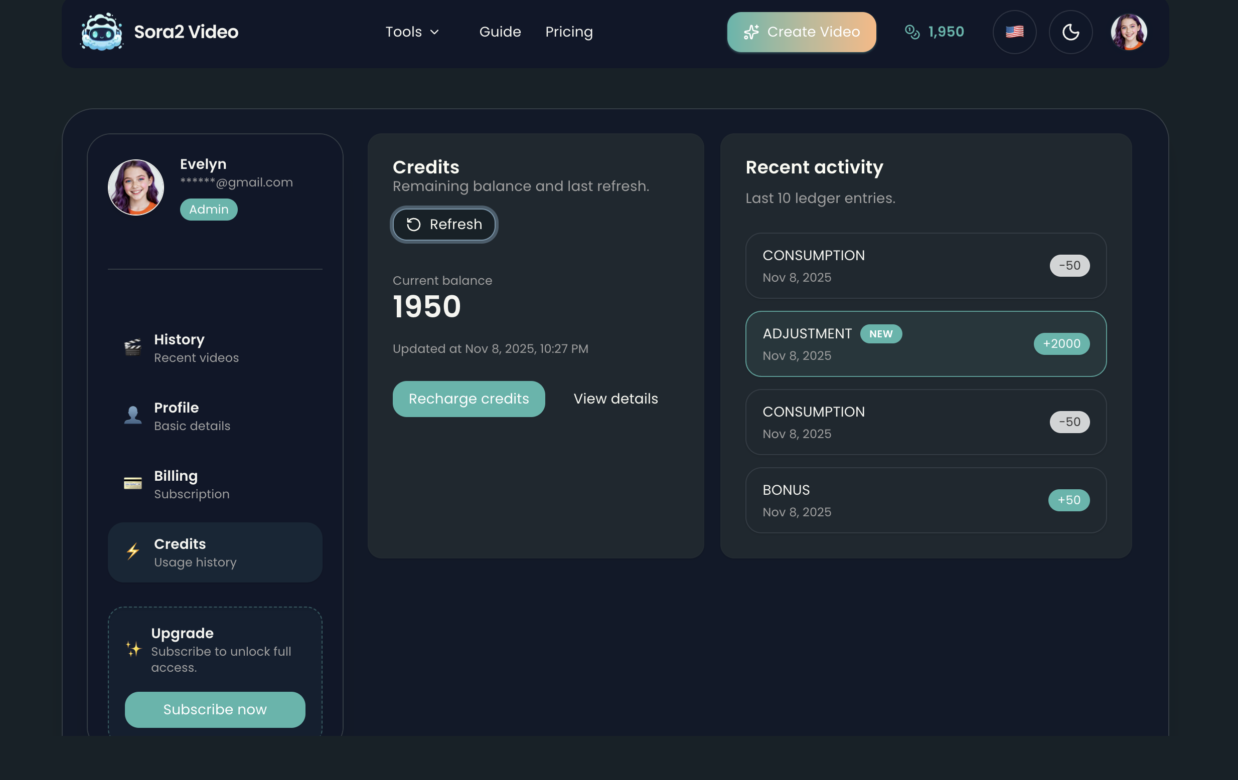
Task: Open the View details link
Action: [x=615, y=399]
